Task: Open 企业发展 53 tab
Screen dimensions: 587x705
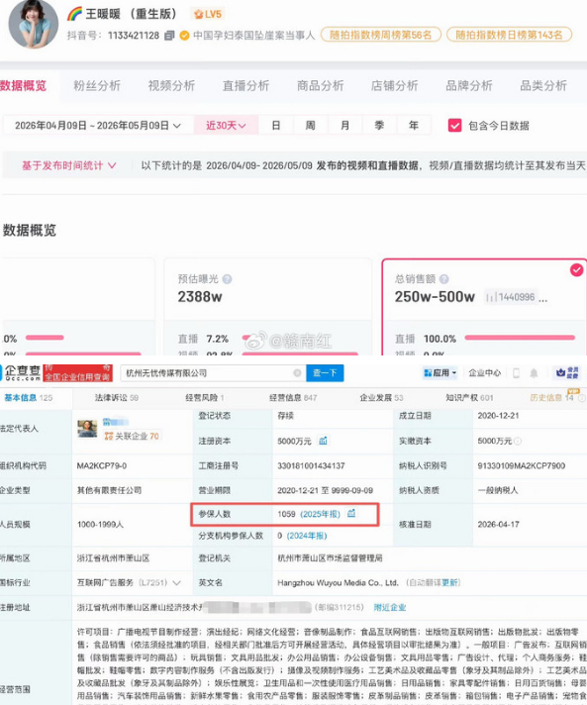Action: coord(381,397)
